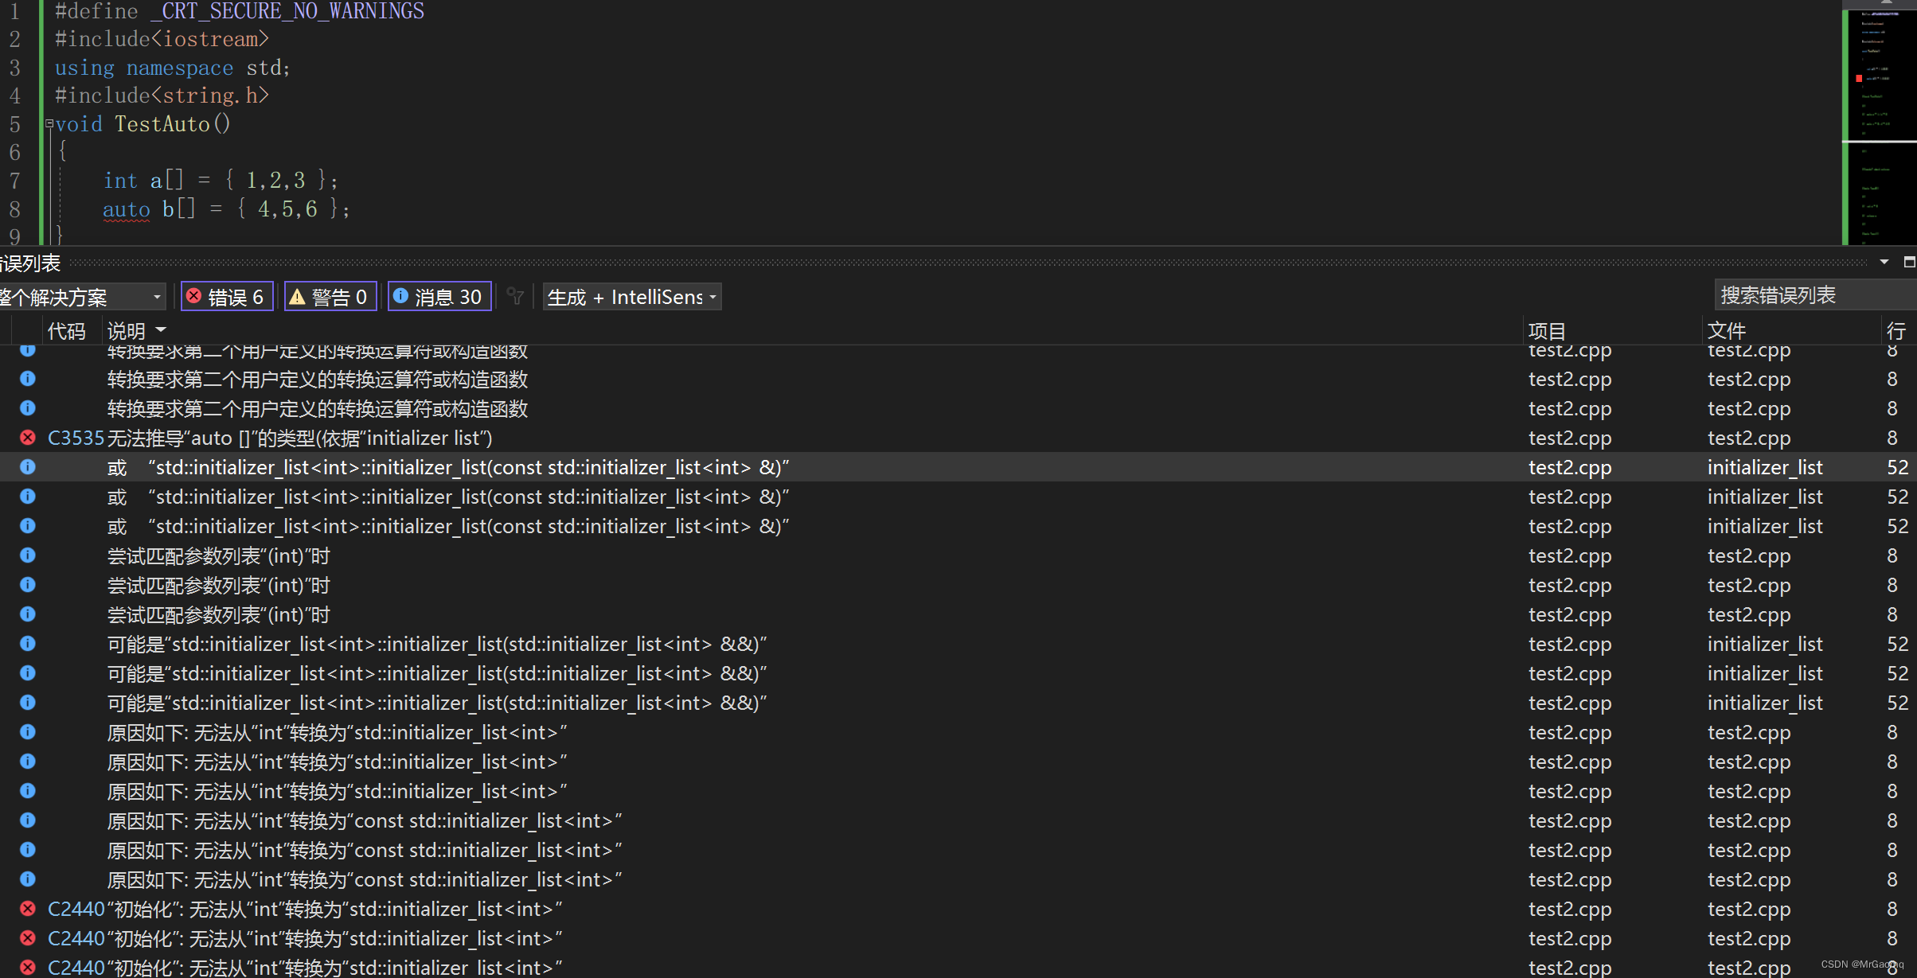Click the #include<string.h> line
The image size is (1917, 978).
point(162,95)
